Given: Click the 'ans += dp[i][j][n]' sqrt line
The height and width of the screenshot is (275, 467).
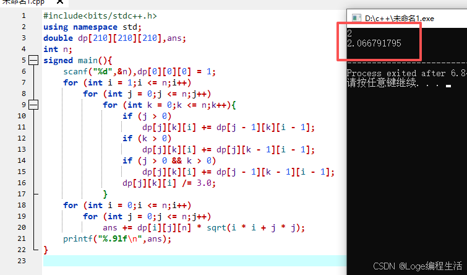Looking at the screenshot, I should click(204, 227).
